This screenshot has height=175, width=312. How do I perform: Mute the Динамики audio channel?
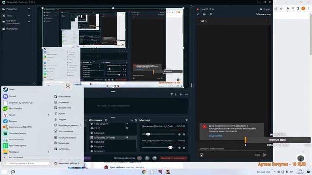tap(179, 134)
